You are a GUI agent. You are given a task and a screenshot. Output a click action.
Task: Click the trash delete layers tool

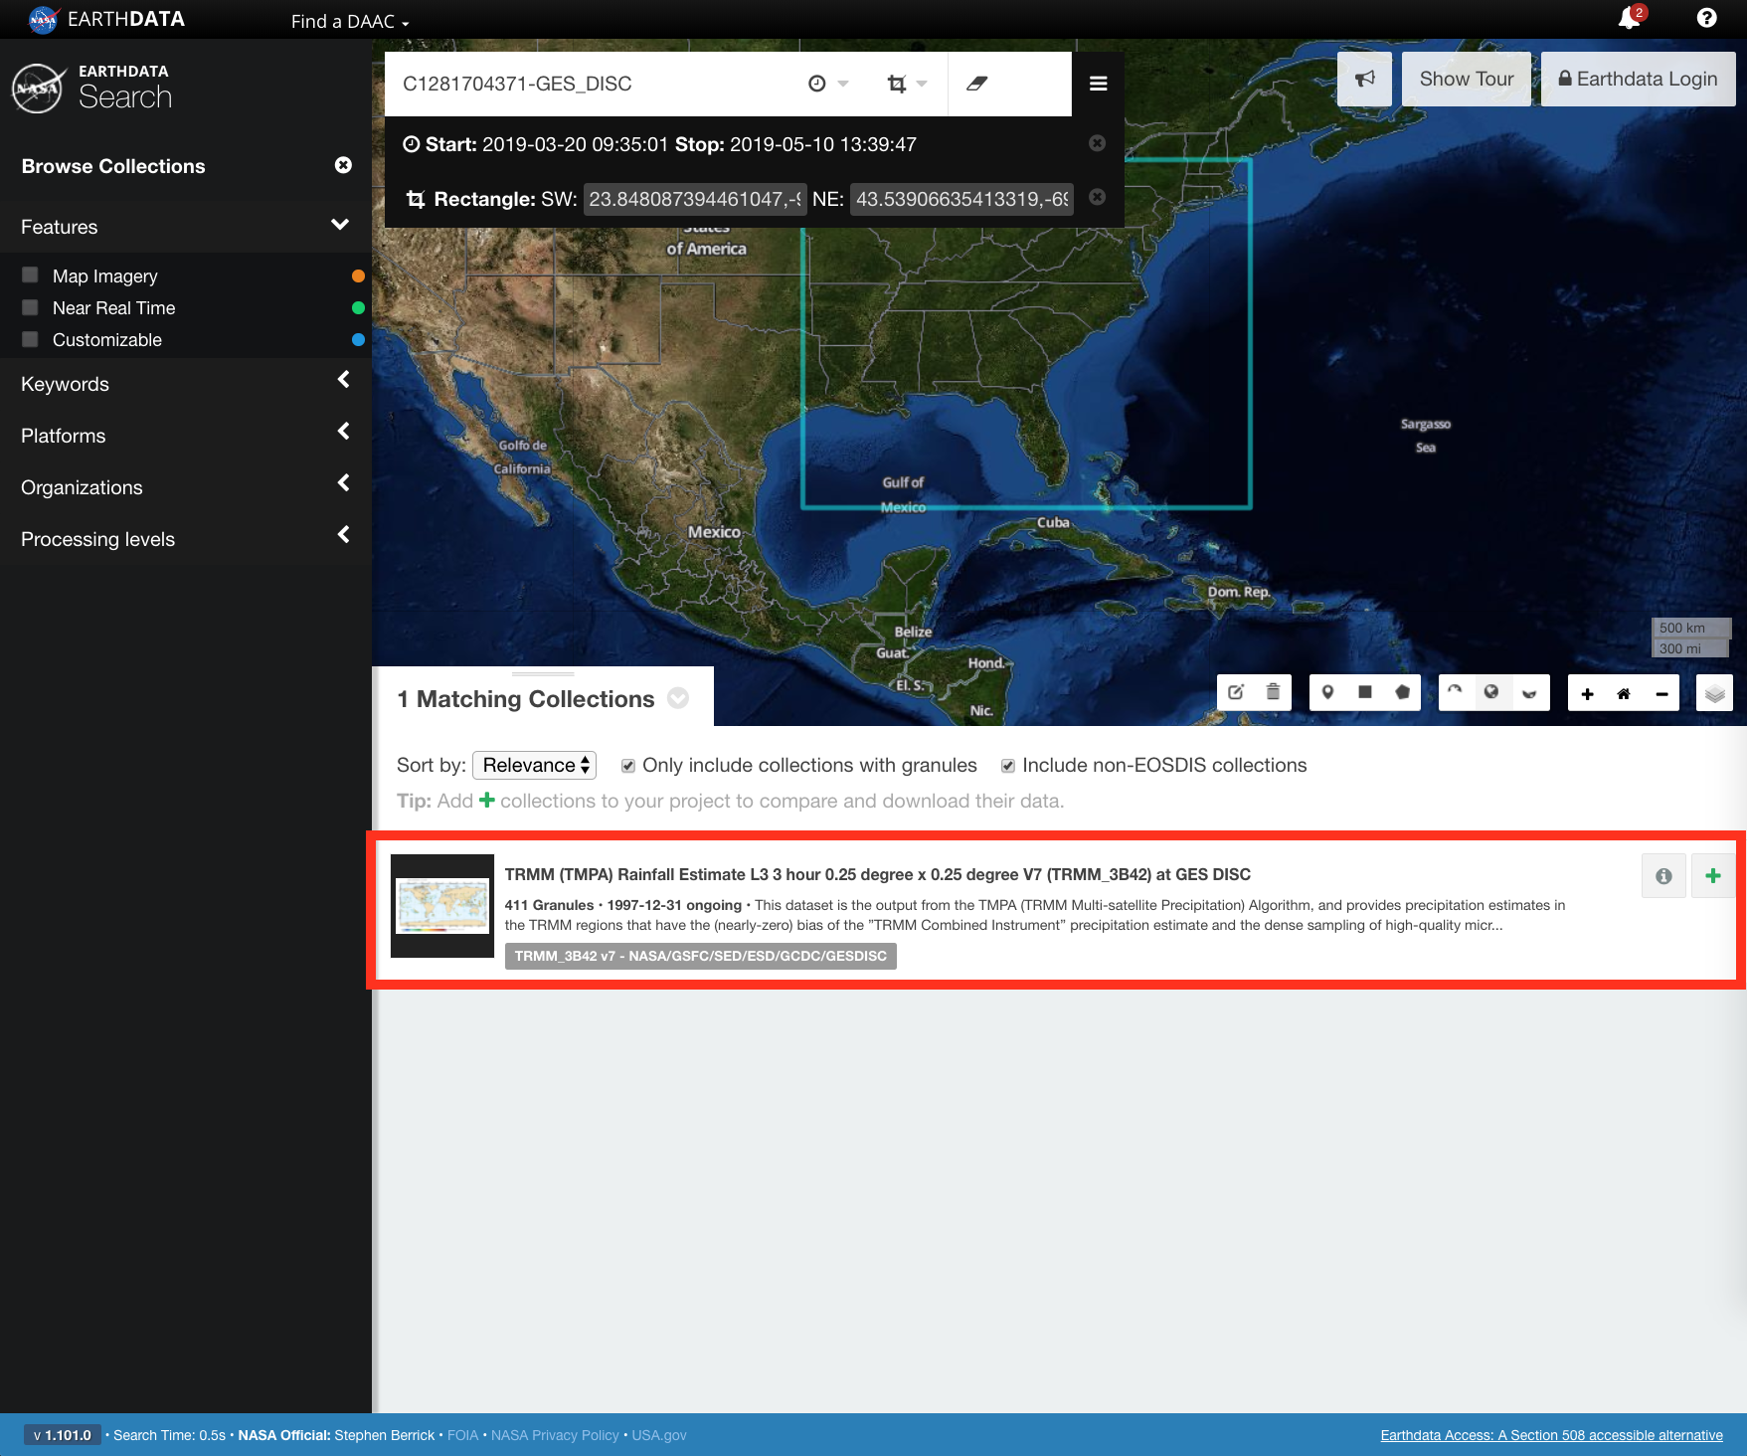tap(1273, 692)
